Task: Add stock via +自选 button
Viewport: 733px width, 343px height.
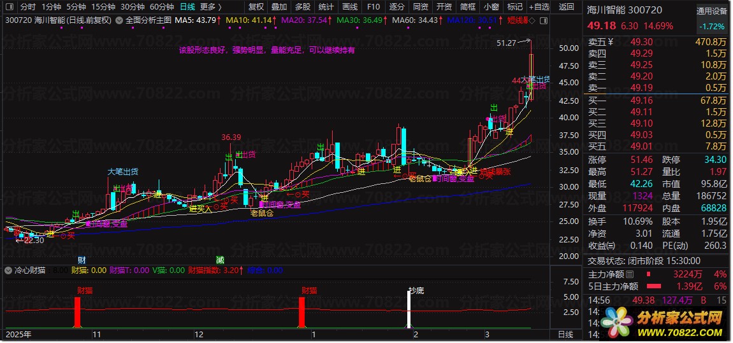Action: pyautogui.click(x=539, y=7)
